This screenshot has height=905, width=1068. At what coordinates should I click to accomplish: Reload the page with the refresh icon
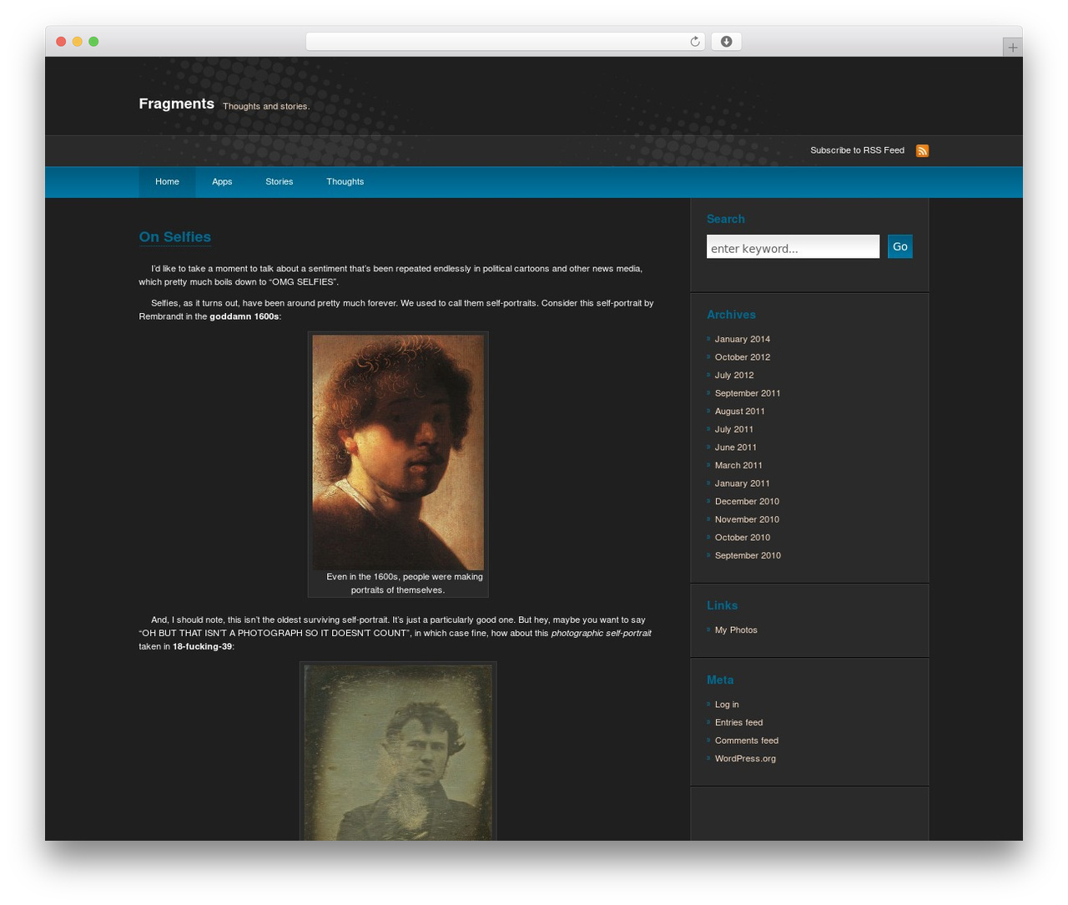pos(694,42)
